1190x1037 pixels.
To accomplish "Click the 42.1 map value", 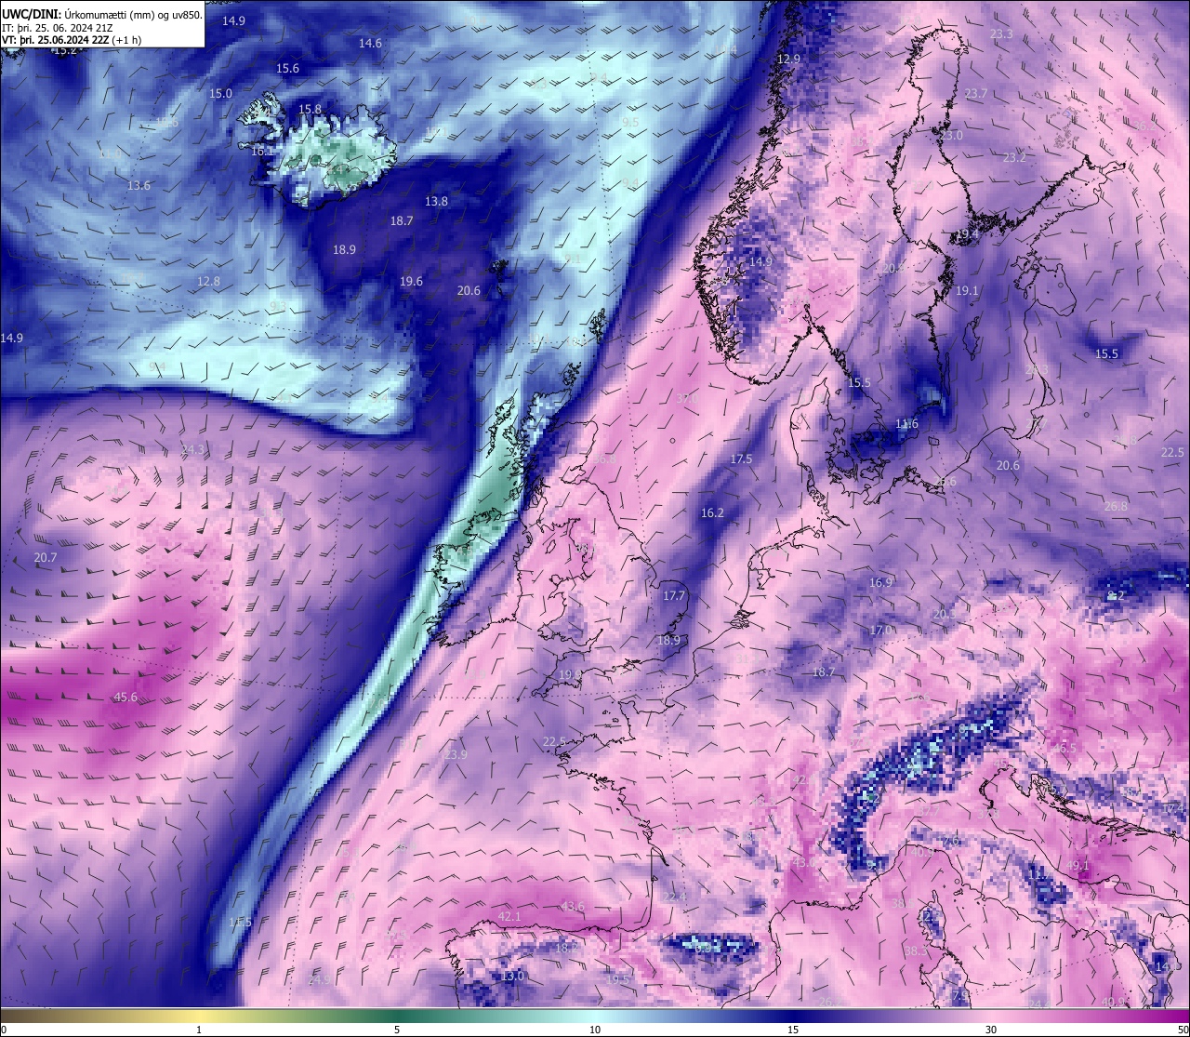I will click(x=509, y=916).
